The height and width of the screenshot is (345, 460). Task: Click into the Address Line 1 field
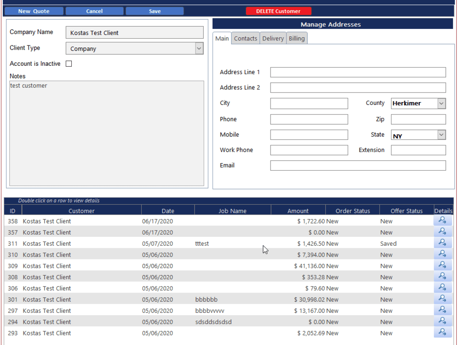pos(358,72)
